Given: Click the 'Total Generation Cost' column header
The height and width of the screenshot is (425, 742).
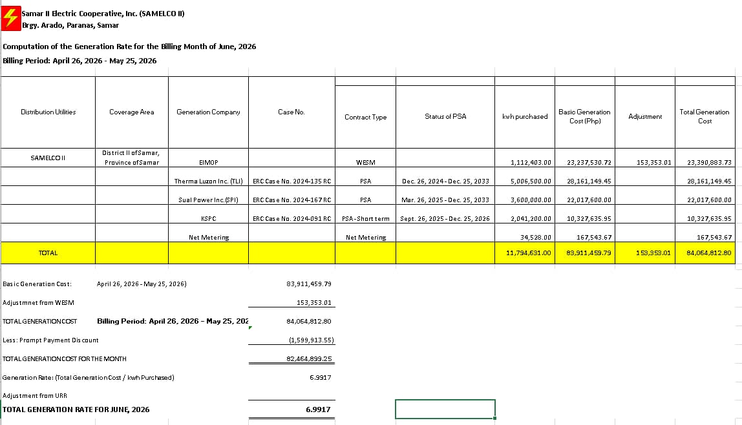Looking at the screenshot, I should point(705,116).
